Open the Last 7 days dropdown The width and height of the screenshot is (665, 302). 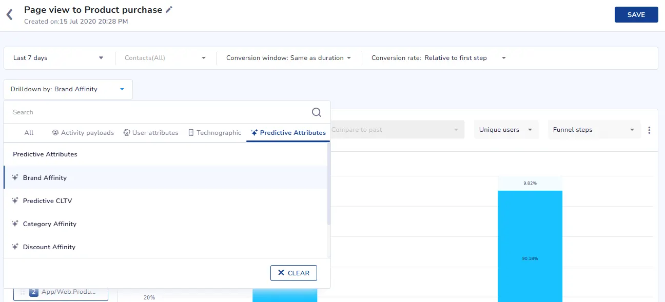(x=58, y=58)
